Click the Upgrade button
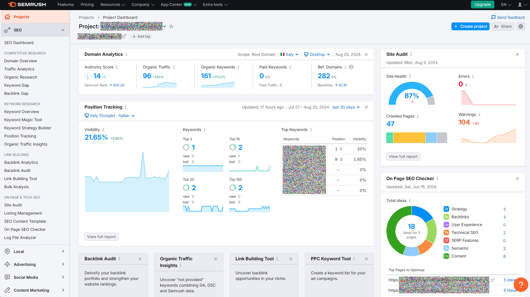The width and height of the screenshot is (530, 297). (483, 4)
